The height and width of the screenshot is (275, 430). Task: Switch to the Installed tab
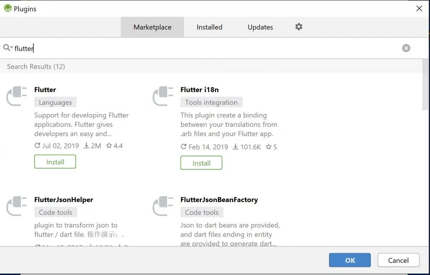(x=209, y=27)
